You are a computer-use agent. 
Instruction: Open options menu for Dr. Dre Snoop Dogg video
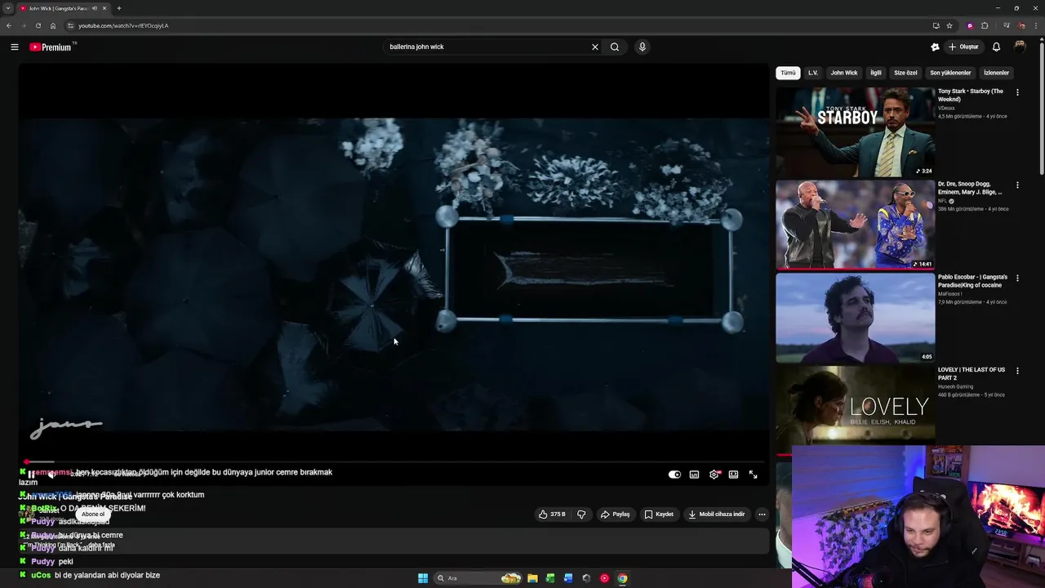pos(1017,185)
